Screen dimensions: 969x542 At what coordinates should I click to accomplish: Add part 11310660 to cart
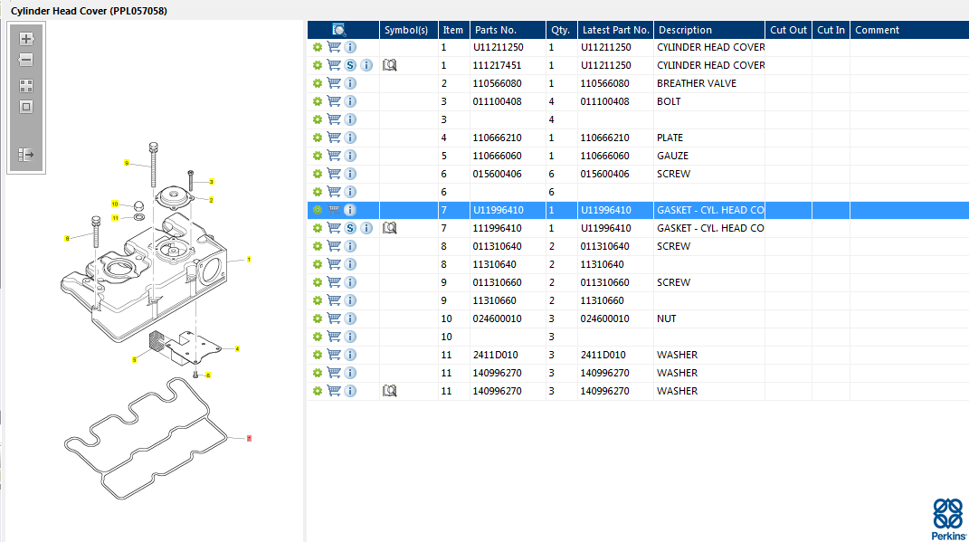click(x=334, y=300)
